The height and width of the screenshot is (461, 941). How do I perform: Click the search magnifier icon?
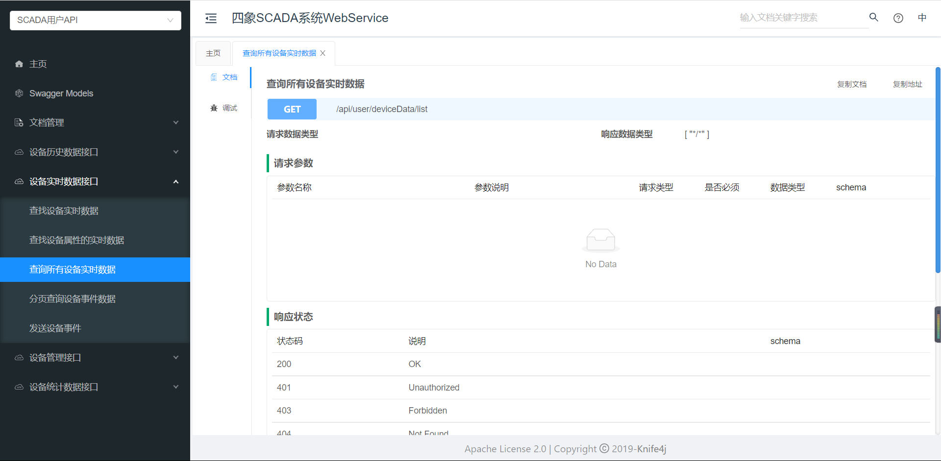pos(873,18)
